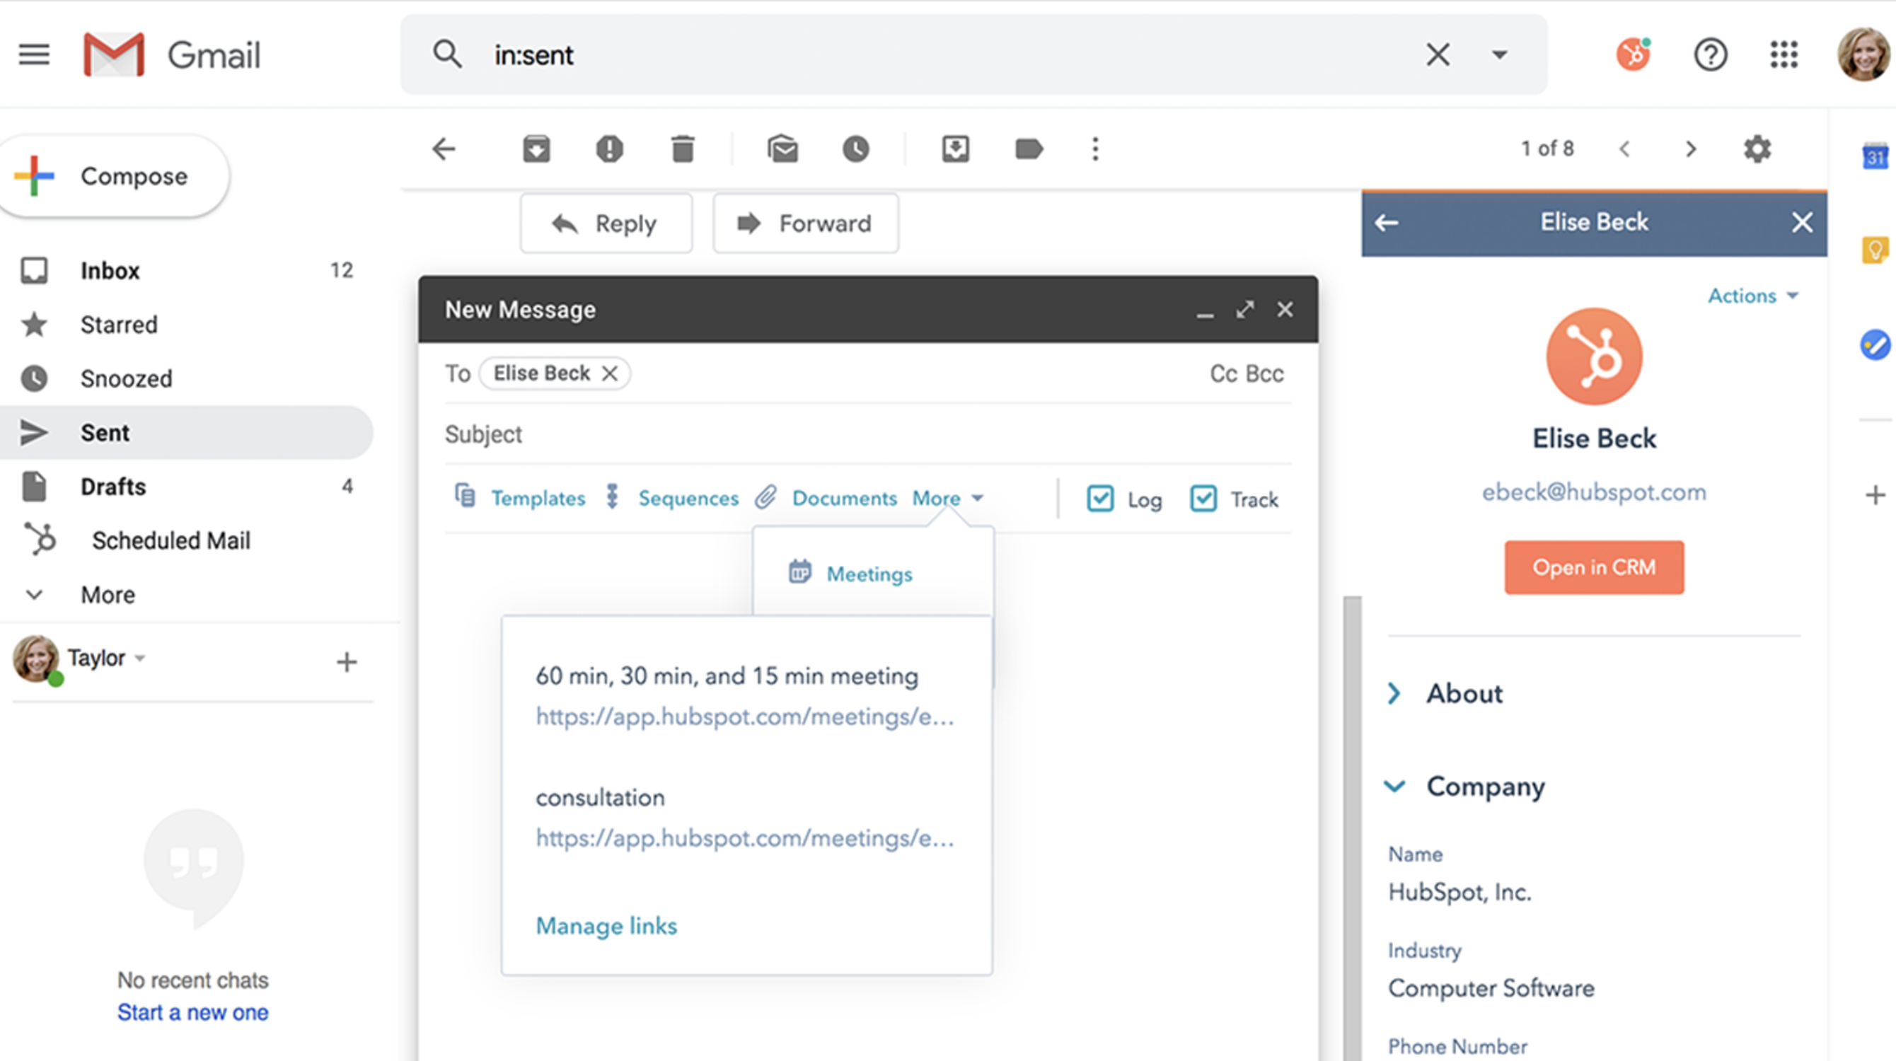Select the Sent folder

tap(187, 433)
